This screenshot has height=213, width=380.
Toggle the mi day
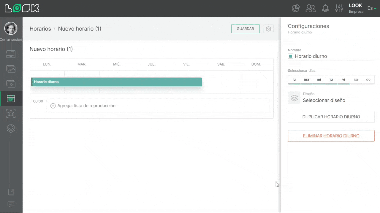coord(319,80)
